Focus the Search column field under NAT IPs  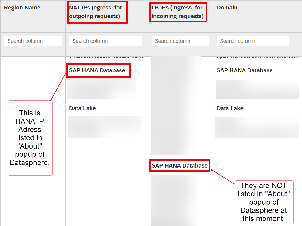(x=105, y=41)
